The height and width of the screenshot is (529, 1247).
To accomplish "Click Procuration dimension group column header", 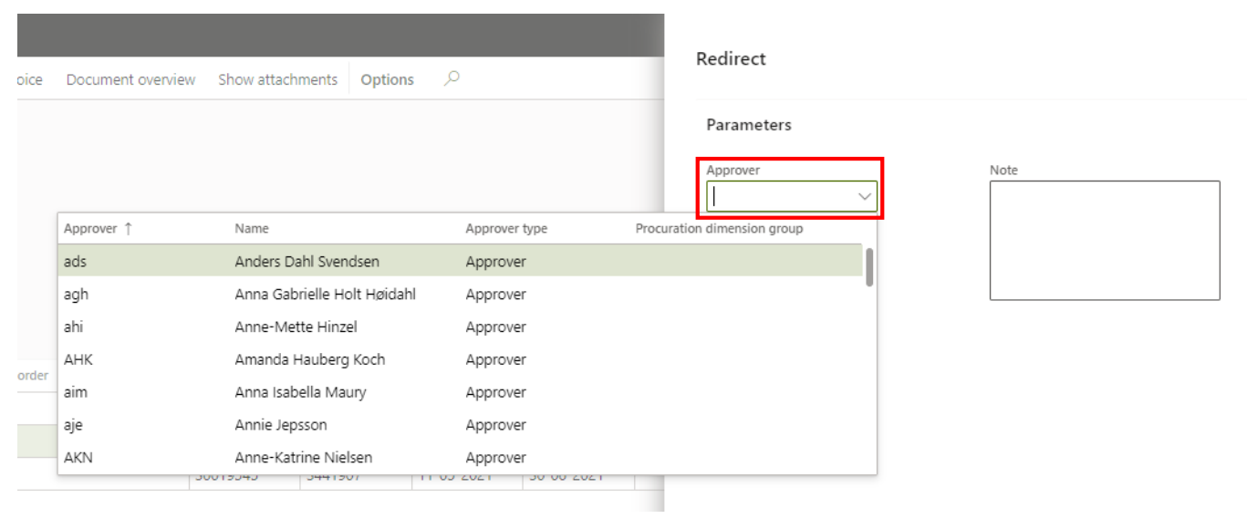I will pyautogui.click(x=719, y=229).
